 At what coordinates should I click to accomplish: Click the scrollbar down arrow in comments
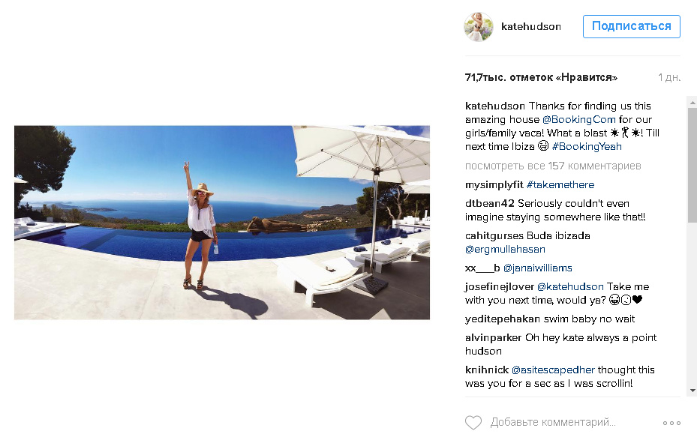(x=692, y=391)
